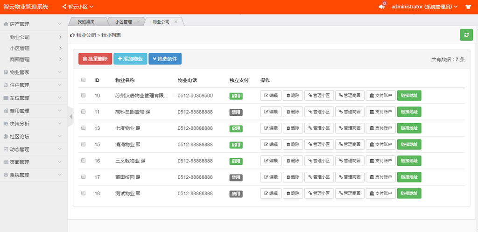Select the checkbox for row ID 15

point(84,144)
